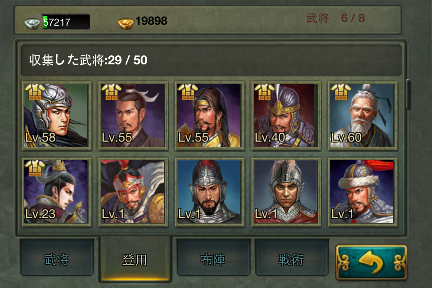Click armor badge on Lv.40 general
Screen dimensions: 432x288
[264, 92]
